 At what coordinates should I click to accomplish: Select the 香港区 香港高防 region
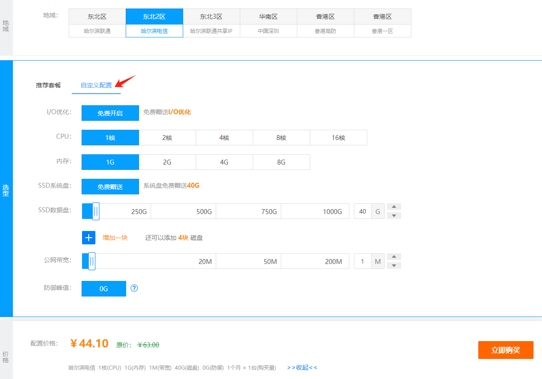point(325,23)
